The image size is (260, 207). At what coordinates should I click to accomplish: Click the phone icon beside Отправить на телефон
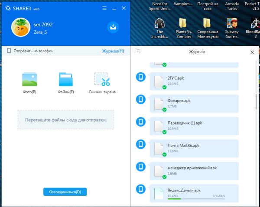point(9,51)
